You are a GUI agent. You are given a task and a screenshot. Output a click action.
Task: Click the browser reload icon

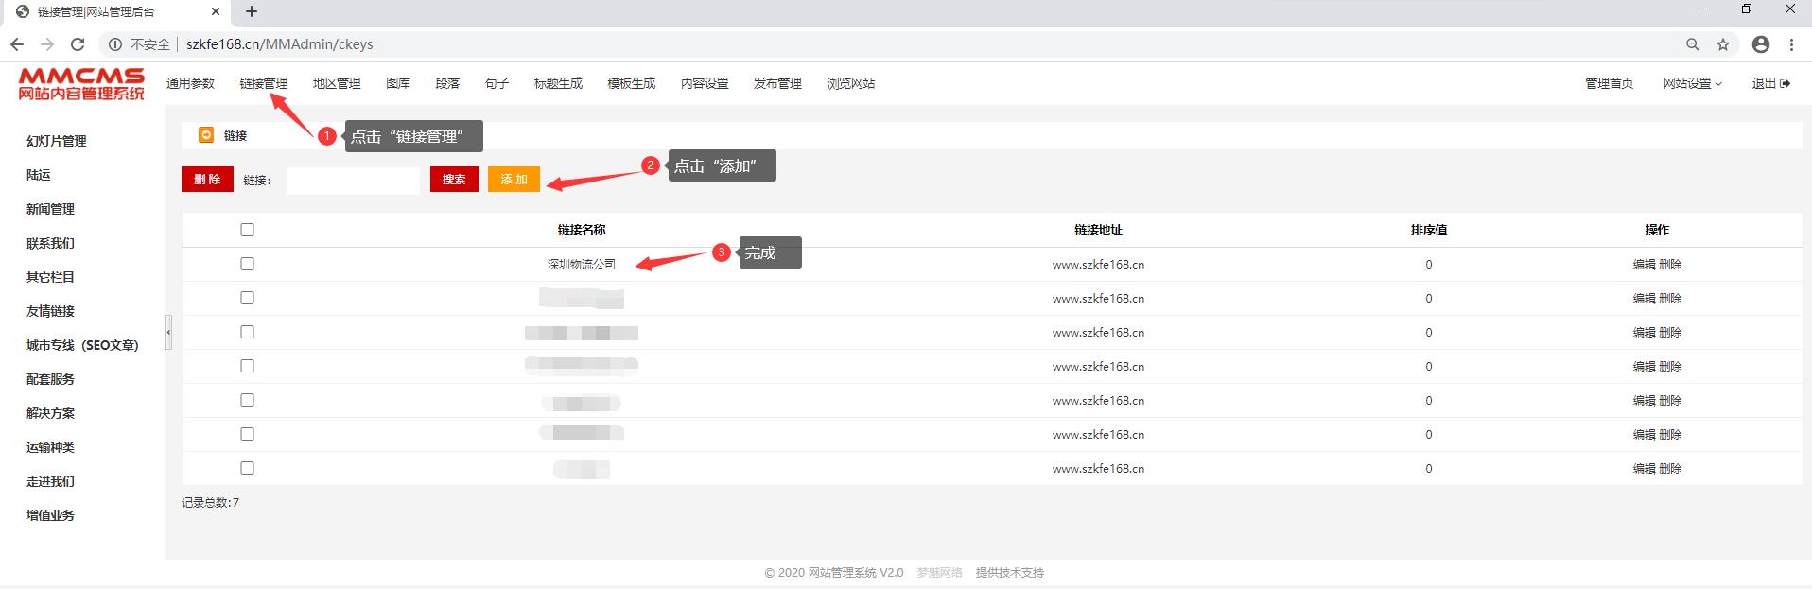(x=78, y=44)
